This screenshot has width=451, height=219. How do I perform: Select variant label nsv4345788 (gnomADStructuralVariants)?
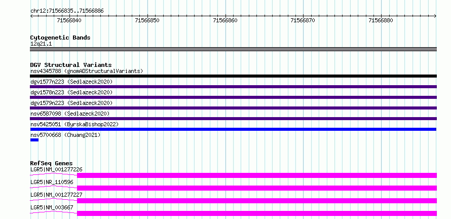click(87, 71)
